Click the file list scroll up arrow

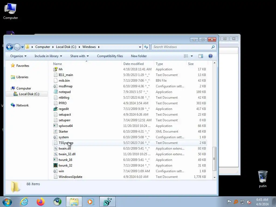pyautogui.click(x=215, y=63)
